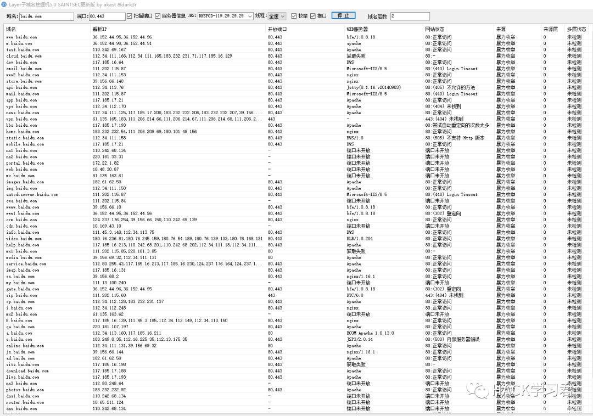Select the autodiscover.baidu.com row
Image resolution: width=593 pixels, height=416 pixels.
coord(296,195)
